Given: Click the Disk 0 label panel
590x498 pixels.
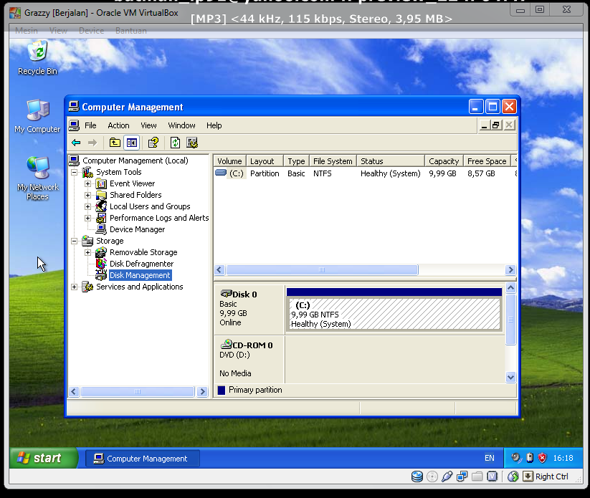Looking at the screenshot, I should 249,309.
